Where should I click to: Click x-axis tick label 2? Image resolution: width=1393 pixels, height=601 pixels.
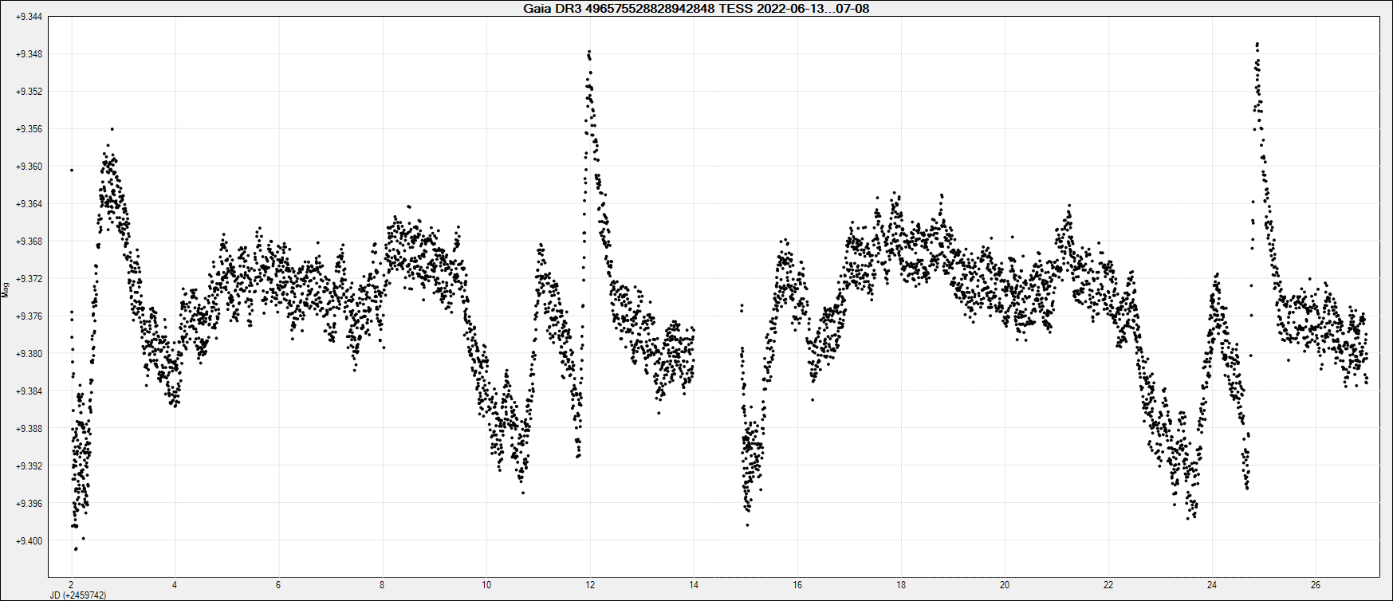coord(71,585)
